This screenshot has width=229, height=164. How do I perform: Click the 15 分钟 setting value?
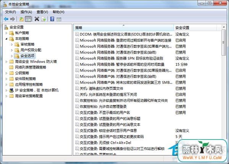point(181,64)
